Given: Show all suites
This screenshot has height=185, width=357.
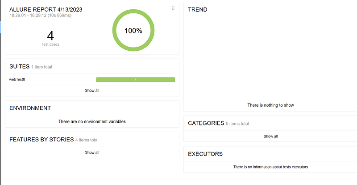Looking at the screenshot, I should [92, 90].
